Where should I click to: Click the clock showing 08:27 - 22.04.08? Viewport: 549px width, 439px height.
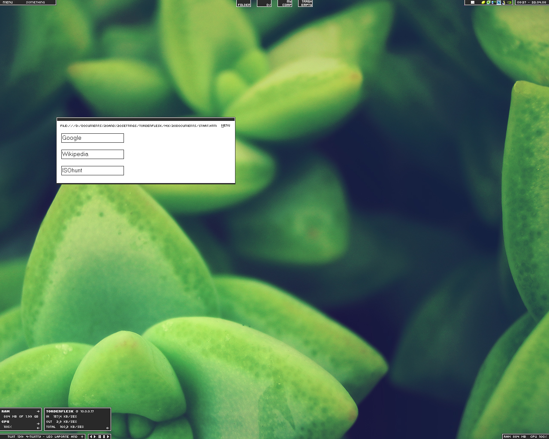(x=531, y=3)
